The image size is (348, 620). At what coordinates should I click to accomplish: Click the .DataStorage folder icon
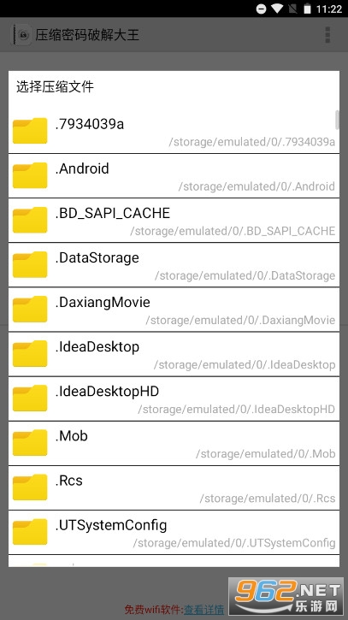(x=30, y=264)
